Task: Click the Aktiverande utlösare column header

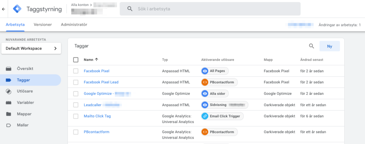Action: pos(218,60)
